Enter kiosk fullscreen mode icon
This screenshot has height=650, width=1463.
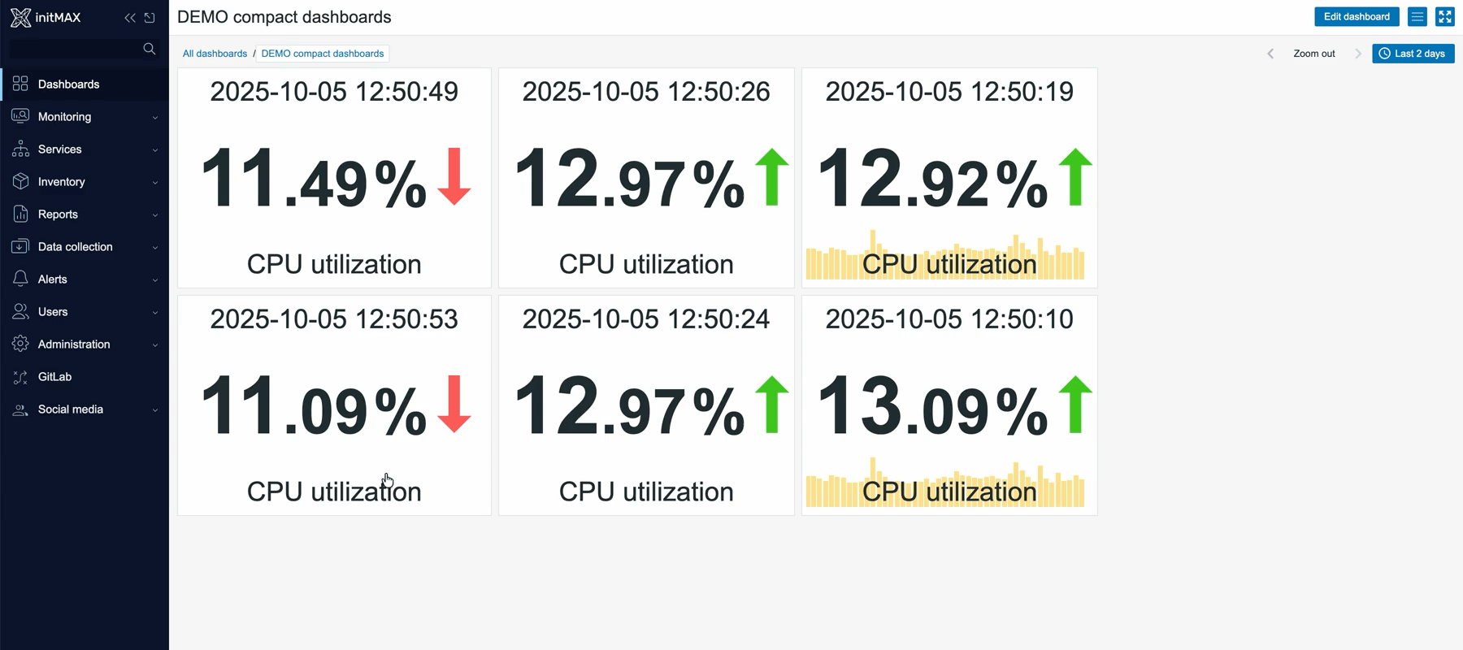point(1444,16)
